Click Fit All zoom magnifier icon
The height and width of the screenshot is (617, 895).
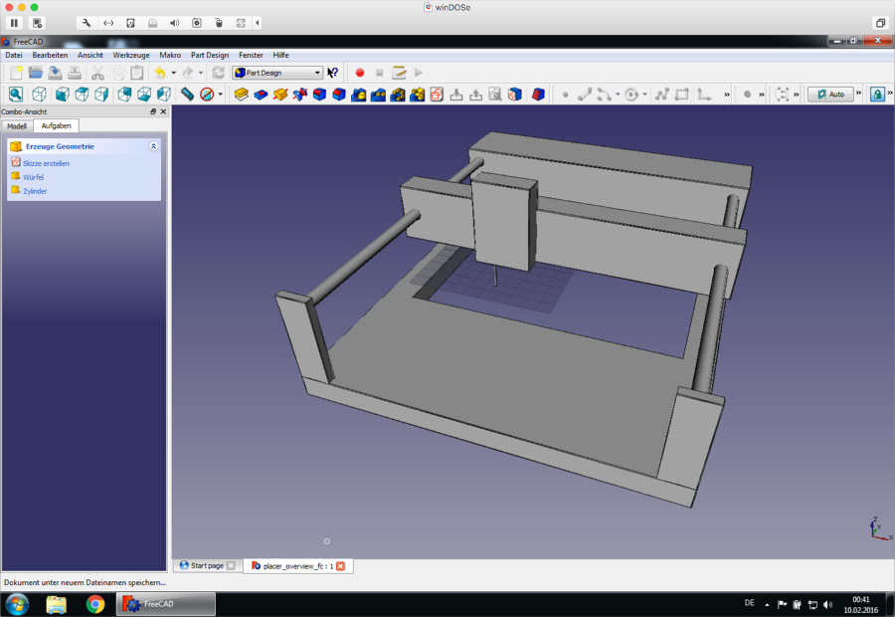(16, 95)
